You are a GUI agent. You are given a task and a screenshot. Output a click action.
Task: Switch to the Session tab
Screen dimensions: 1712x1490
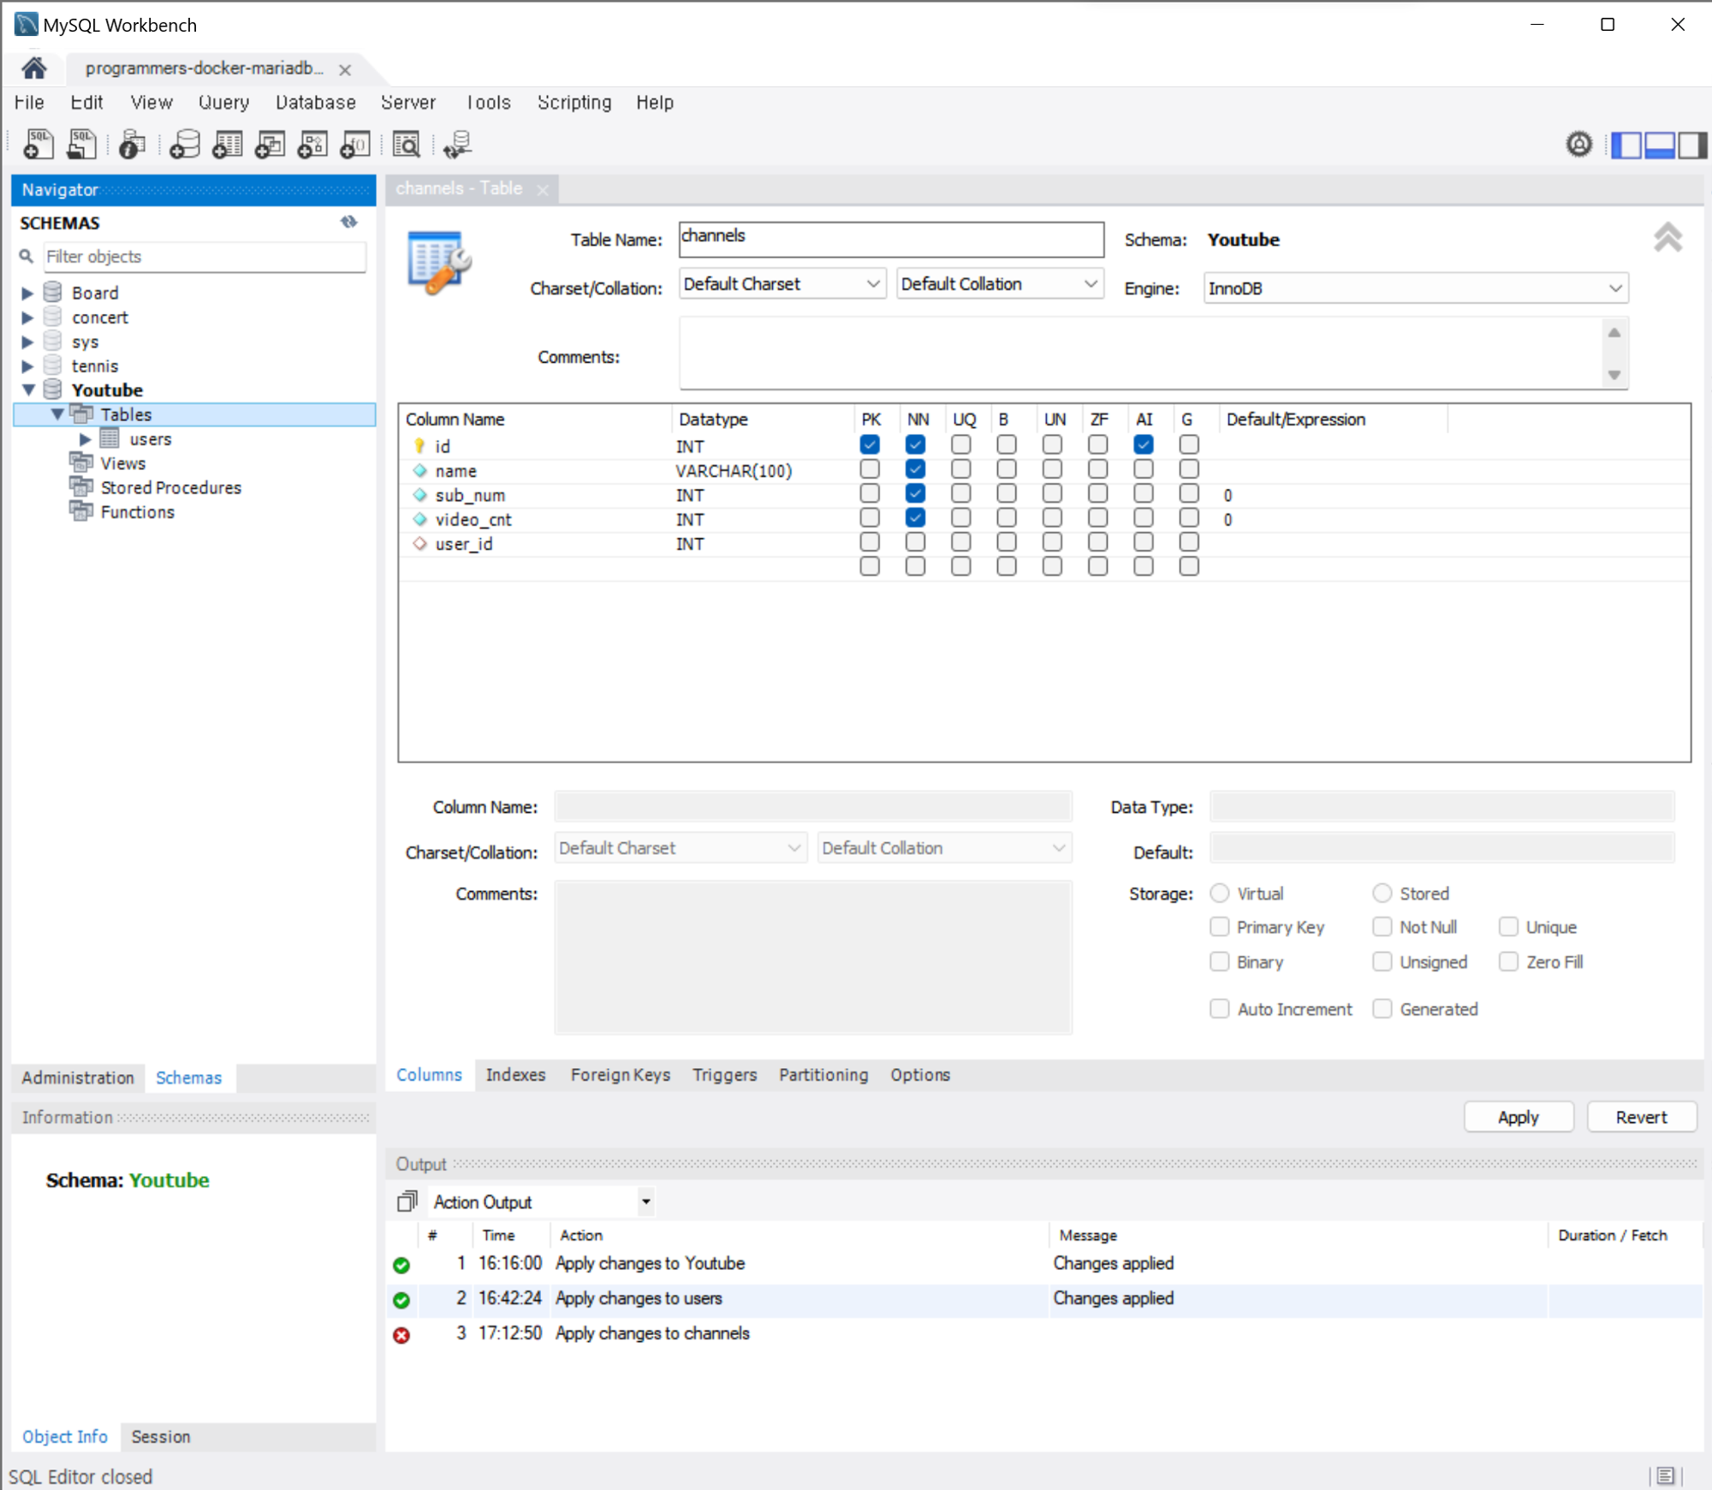coord(161,1437)
